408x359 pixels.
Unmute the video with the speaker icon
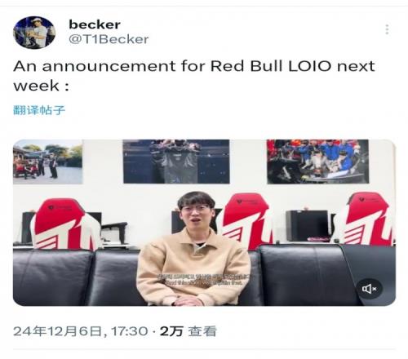(369, 289)
